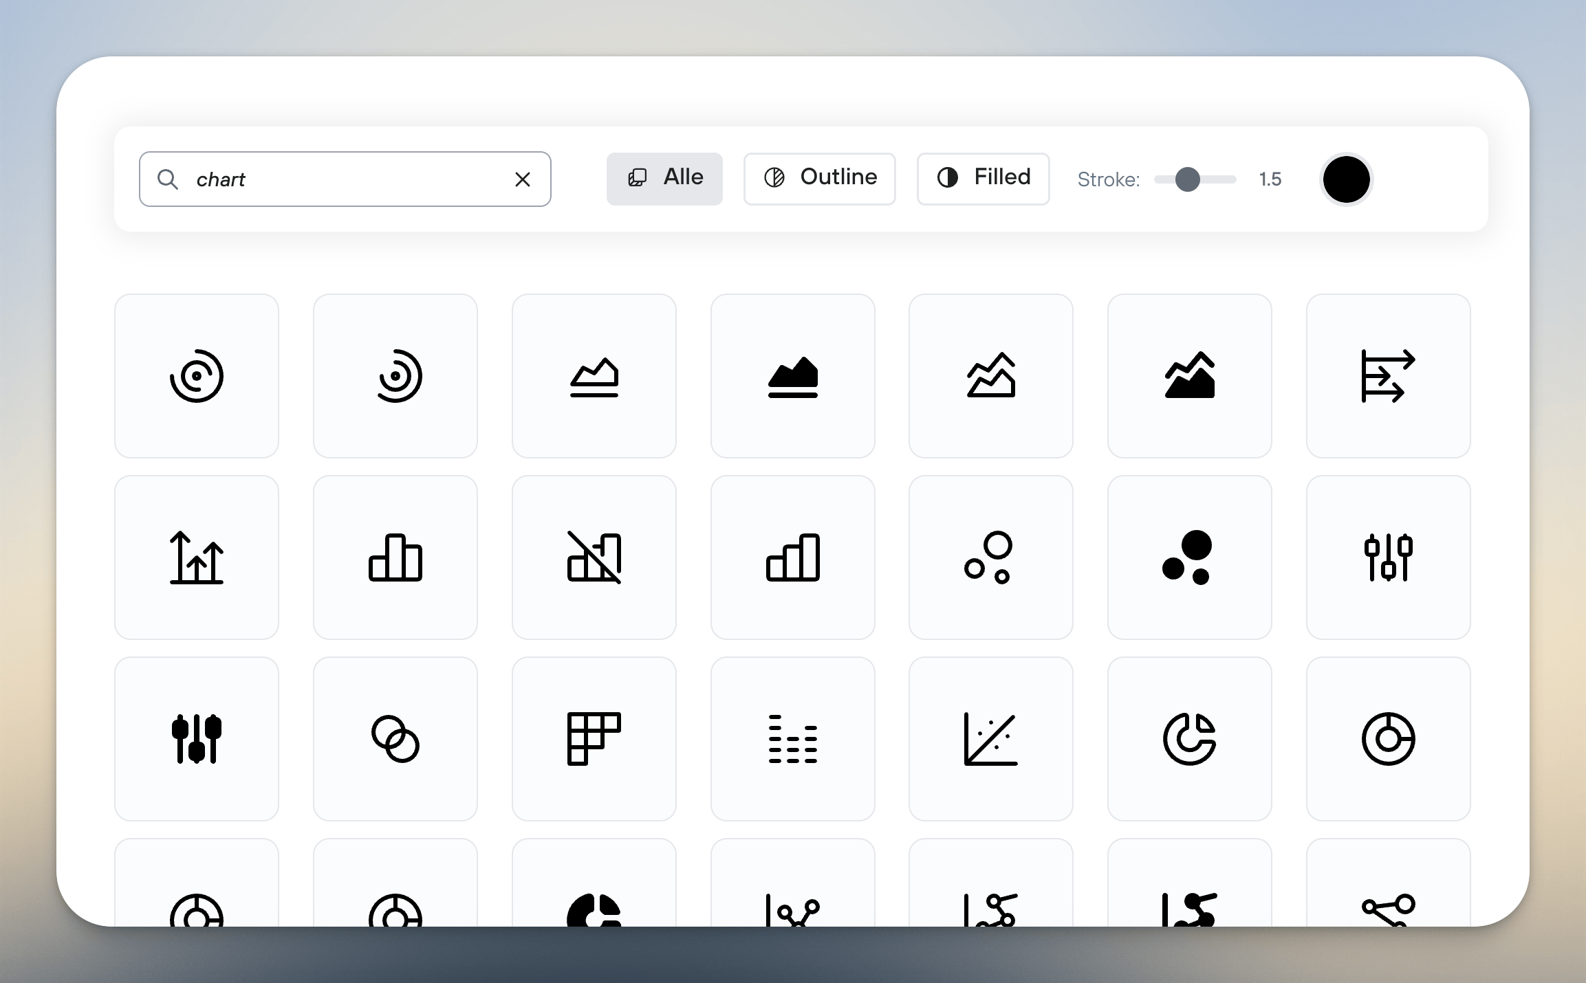The image size is (1586, 983).
Task: Switch to the Outline filter
Action: click(x=820, y=179)
